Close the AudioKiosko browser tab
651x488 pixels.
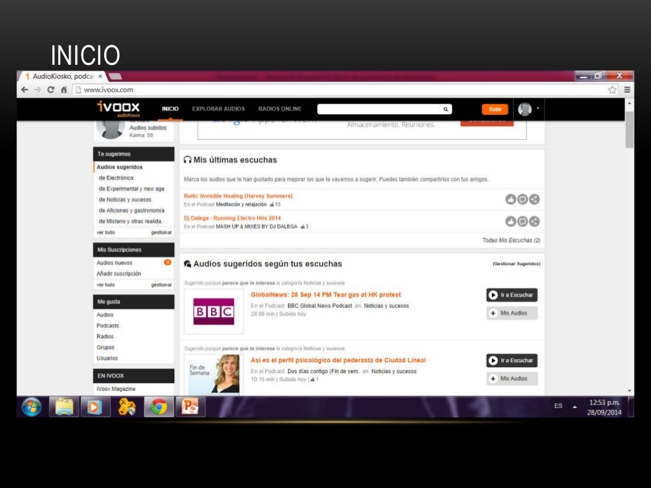tap(100, 76)
